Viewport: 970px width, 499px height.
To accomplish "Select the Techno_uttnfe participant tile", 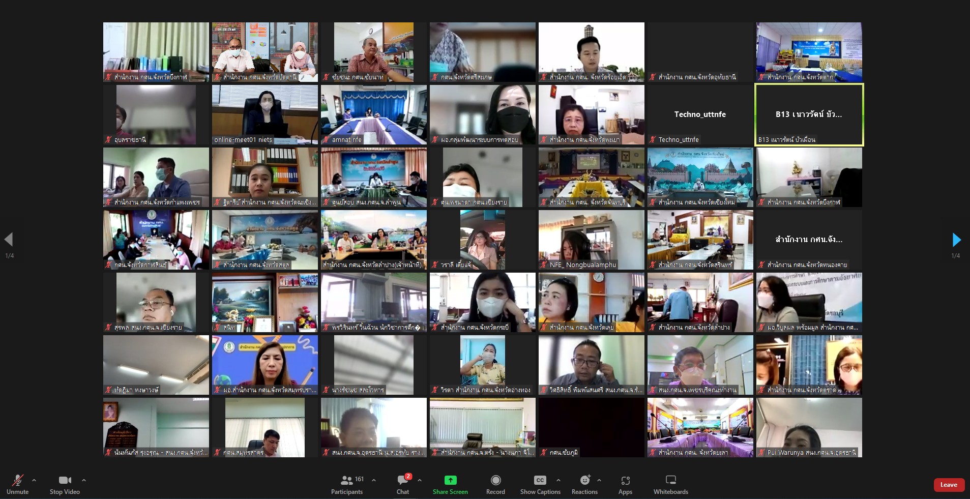I will (x=700, y=114).
